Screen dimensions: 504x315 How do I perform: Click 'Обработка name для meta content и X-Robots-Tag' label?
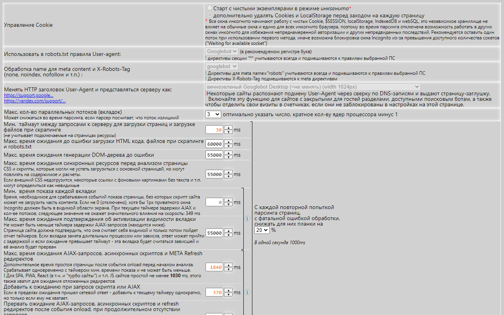tap(67, 69)
